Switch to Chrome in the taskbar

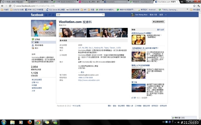click(38, 122)
